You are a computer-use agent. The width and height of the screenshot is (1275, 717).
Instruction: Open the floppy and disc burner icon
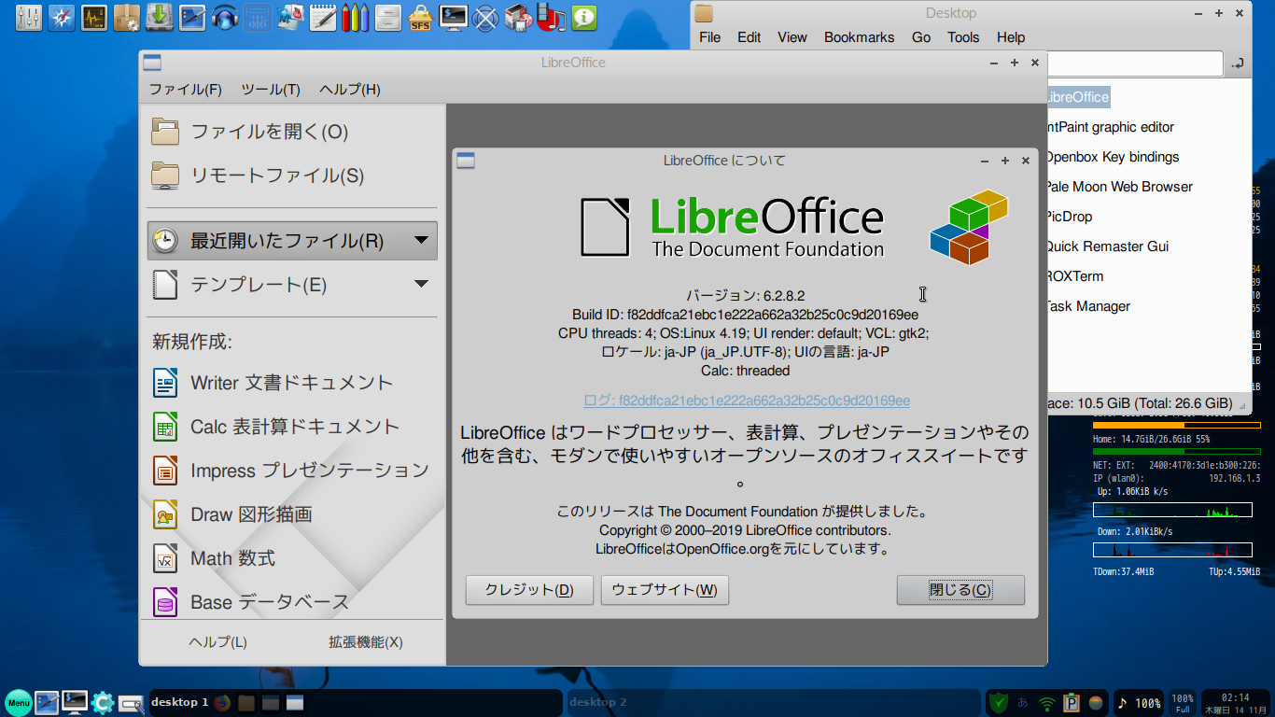(x=518, y=17)
